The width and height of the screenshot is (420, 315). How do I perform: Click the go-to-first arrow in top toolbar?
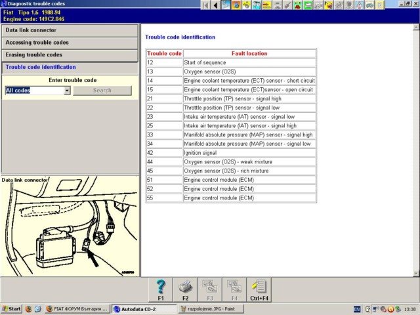(206, 5)
